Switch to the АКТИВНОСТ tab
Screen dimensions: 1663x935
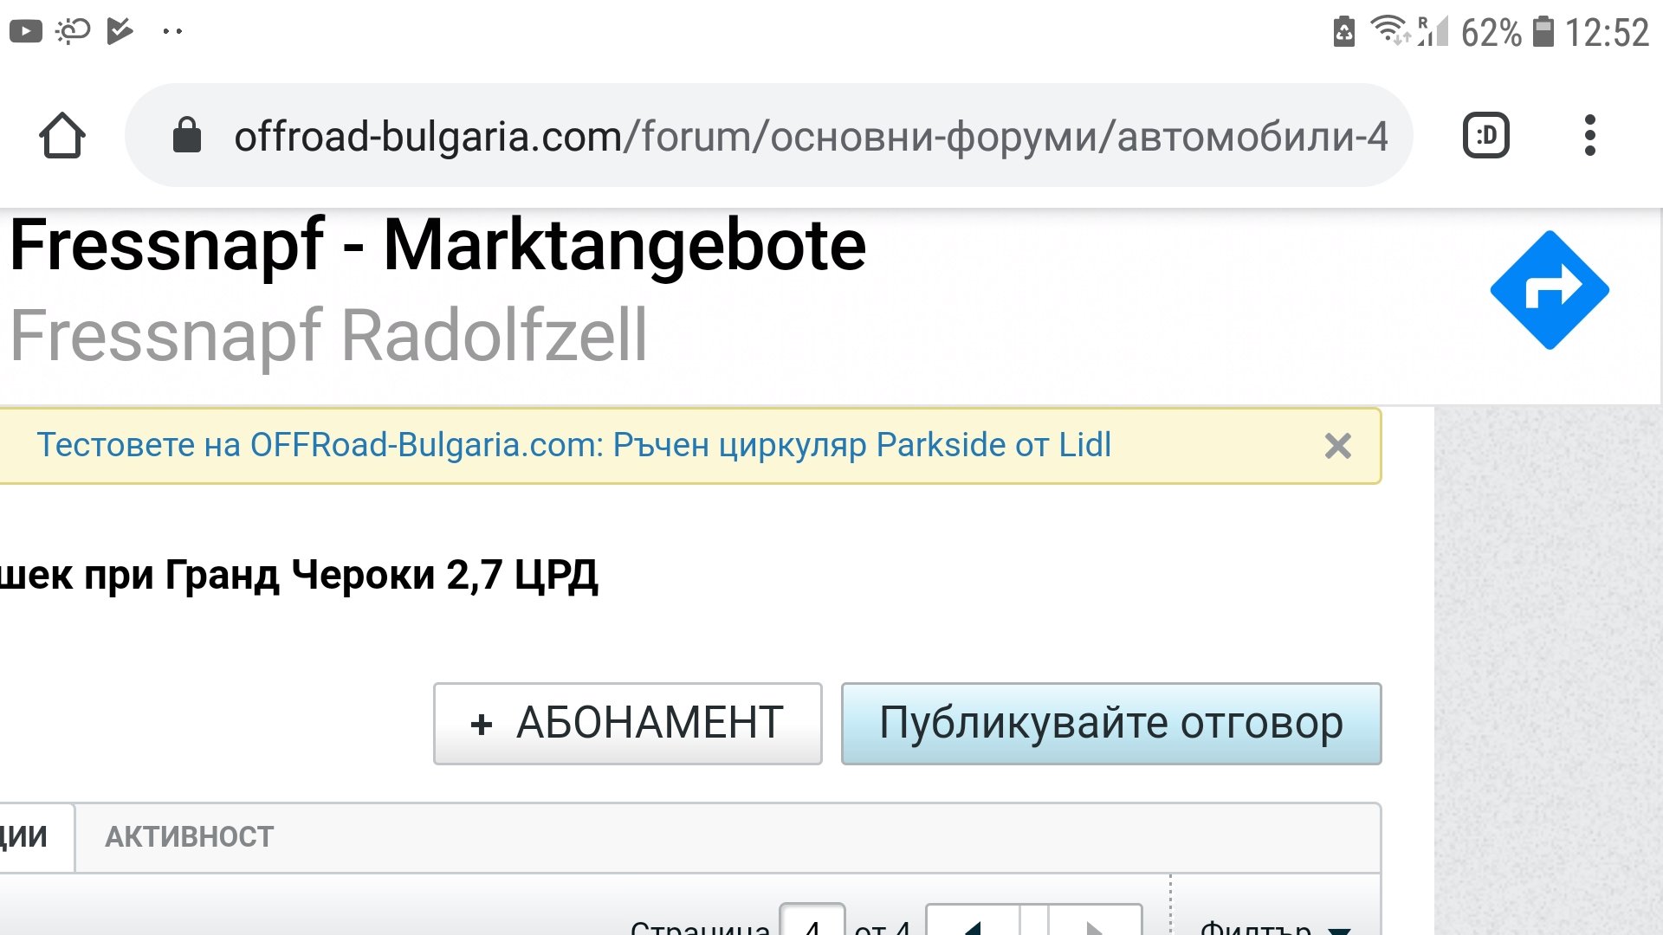pyautogui.click(x=189, y=837)
